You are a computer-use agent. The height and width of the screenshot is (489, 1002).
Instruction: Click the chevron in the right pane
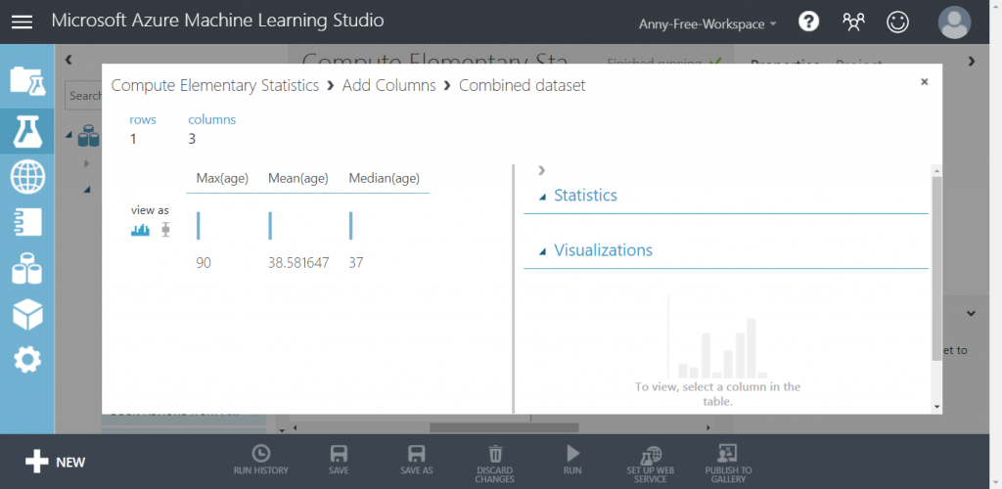coord(972,313)
